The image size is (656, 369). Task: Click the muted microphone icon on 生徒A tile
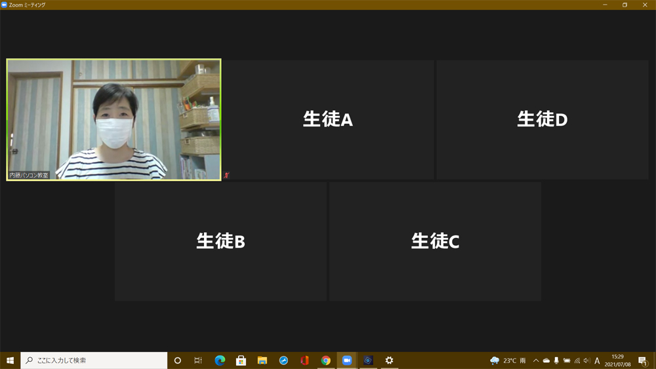[x=227, y=176]
